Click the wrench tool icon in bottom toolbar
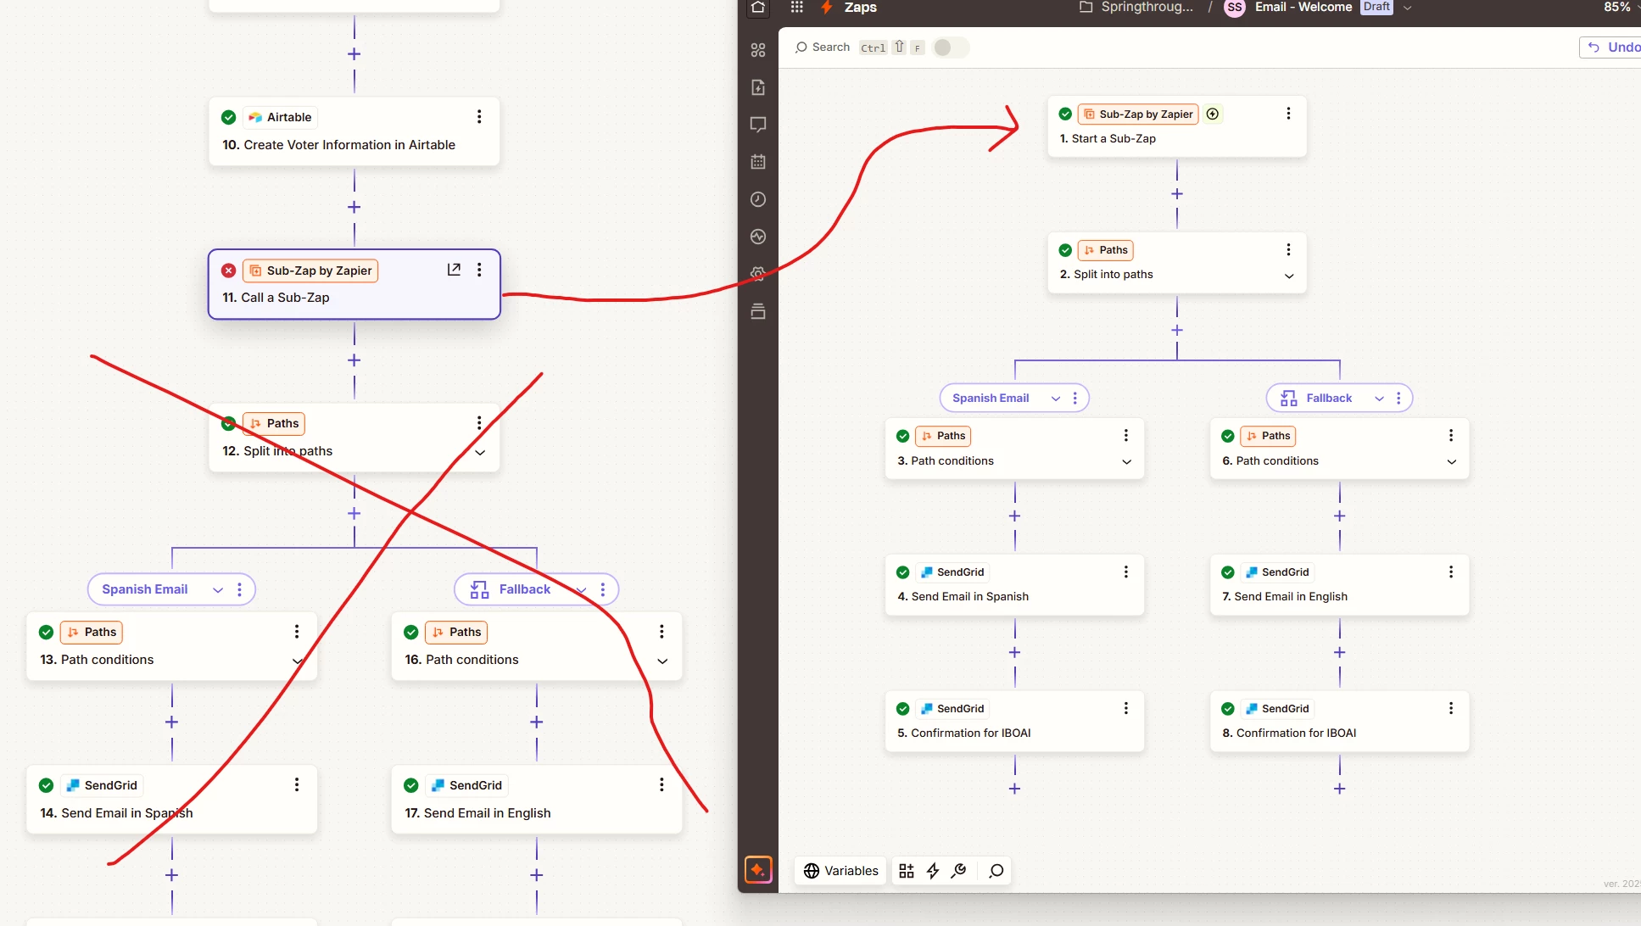 pos(959,871)
